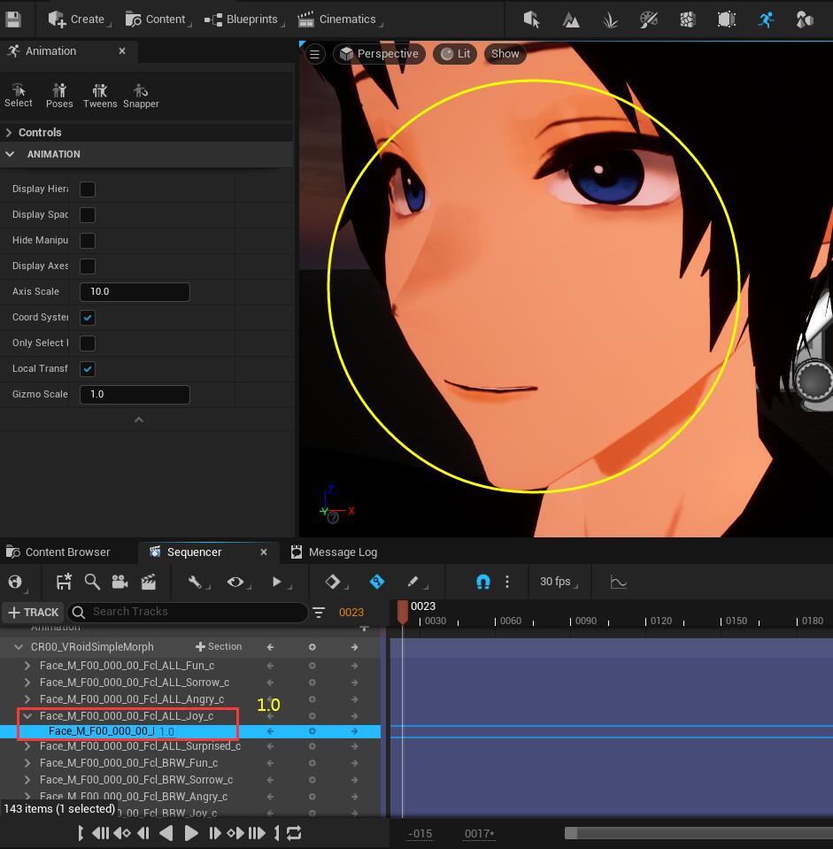Switch to Mesh Paint mode
Viewport: 833px width, 849px height.
click(x=648, y=19)
